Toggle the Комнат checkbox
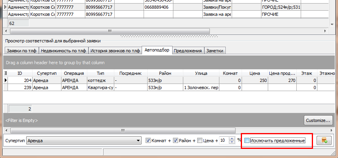The width and height of the screenshot is (338, 158). pyautogui.click(x=148, y=141)
